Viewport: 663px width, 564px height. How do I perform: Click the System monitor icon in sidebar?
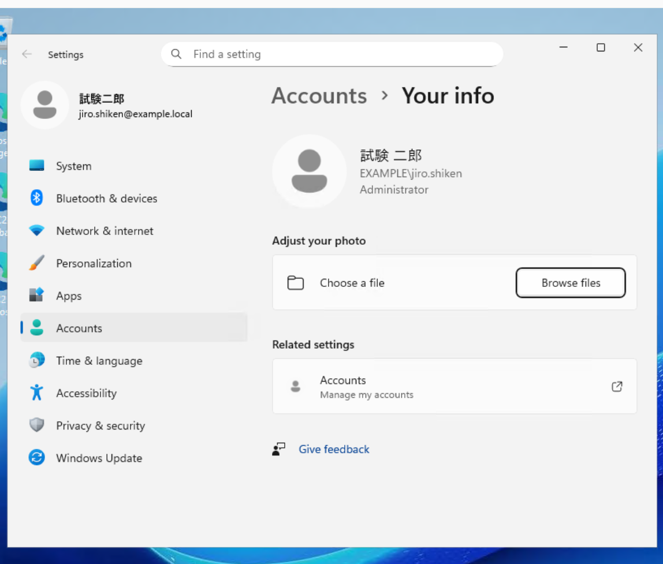pyautogui.click(x=37, y=166)
